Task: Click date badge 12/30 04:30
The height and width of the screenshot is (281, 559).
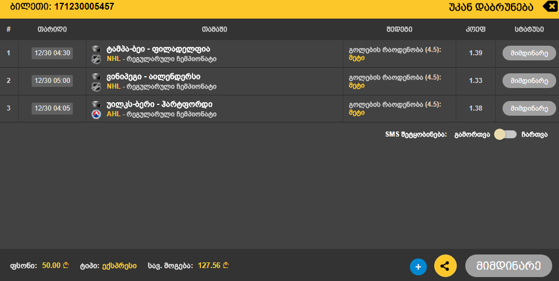Action: point(52,53)
